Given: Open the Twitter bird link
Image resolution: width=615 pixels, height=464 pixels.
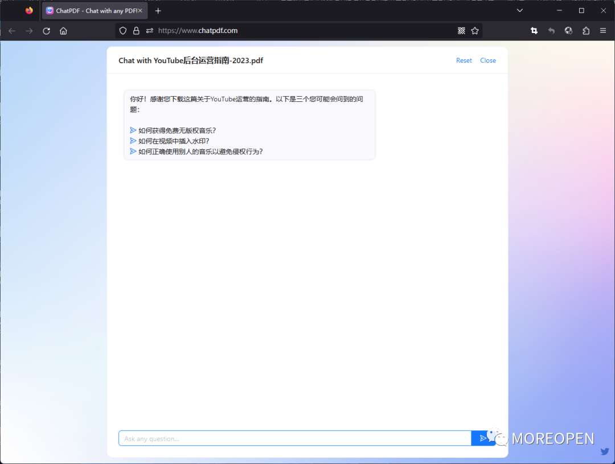Looking at the screenshot, I should [604, 451].
